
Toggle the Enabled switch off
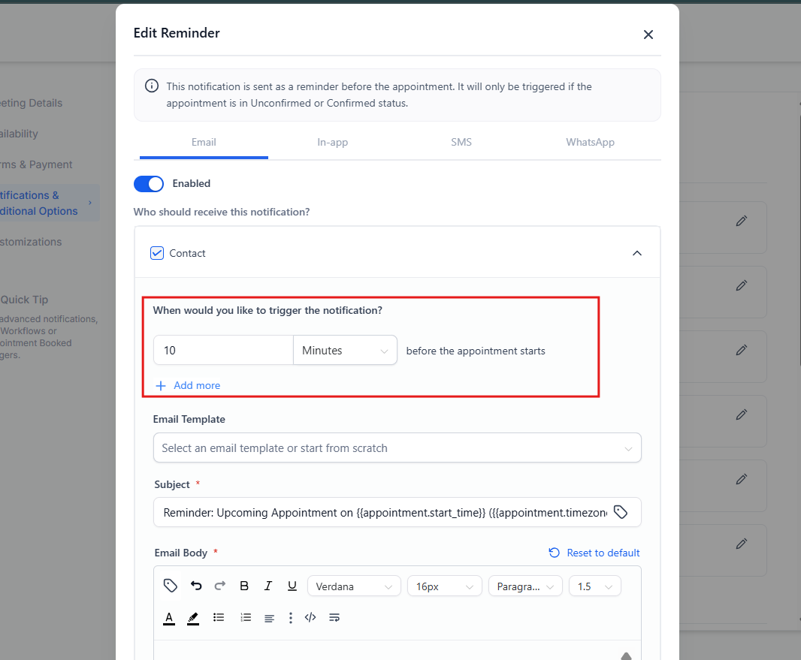pos(149,184)
